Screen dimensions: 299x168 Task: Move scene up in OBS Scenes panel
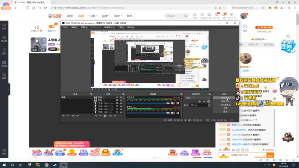(x=73, y=116)
